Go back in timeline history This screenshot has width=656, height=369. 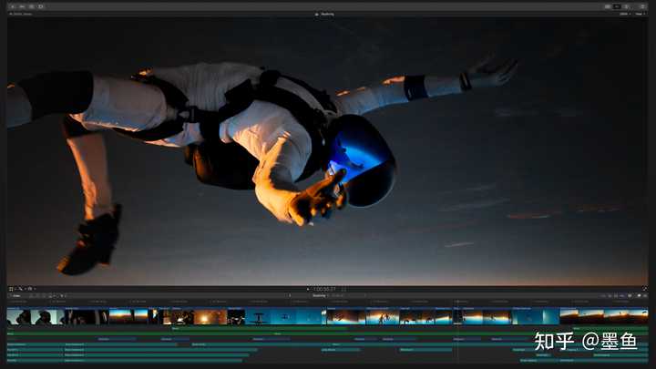coord(290,295)
